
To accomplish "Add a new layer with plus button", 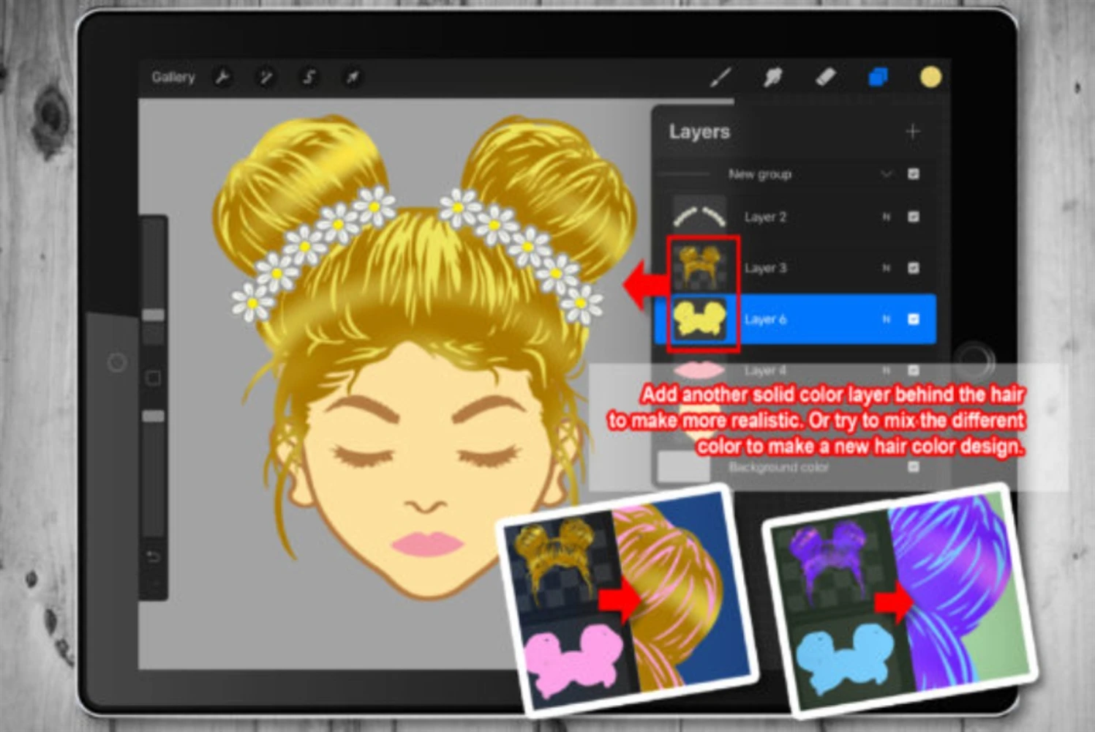I will pyautogui.click(x=912, y=132).
